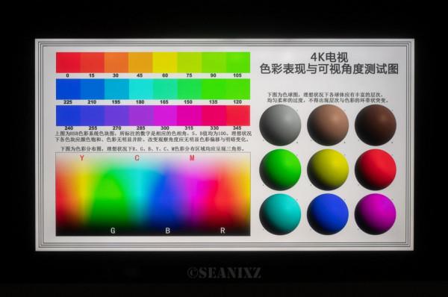Choose the cyan block labeled 180
The height and width of the screenshot is (297, 448).
pos(140,89)
